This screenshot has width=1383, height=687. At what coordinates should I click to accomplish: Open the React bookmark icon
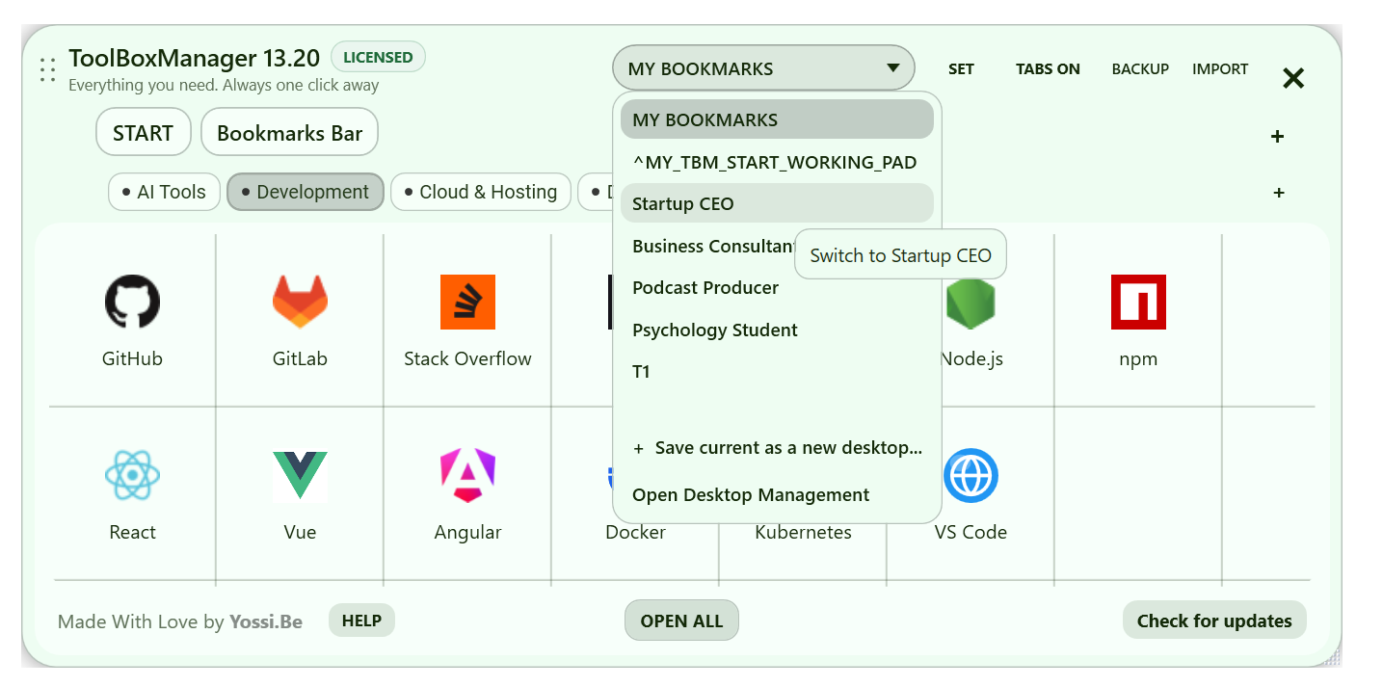(132, 475)
